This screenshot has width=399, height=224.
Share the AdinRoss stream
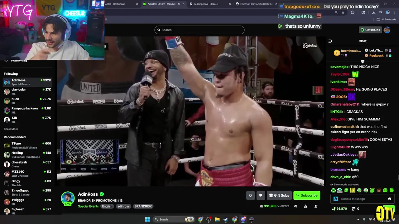coord(295,206)
